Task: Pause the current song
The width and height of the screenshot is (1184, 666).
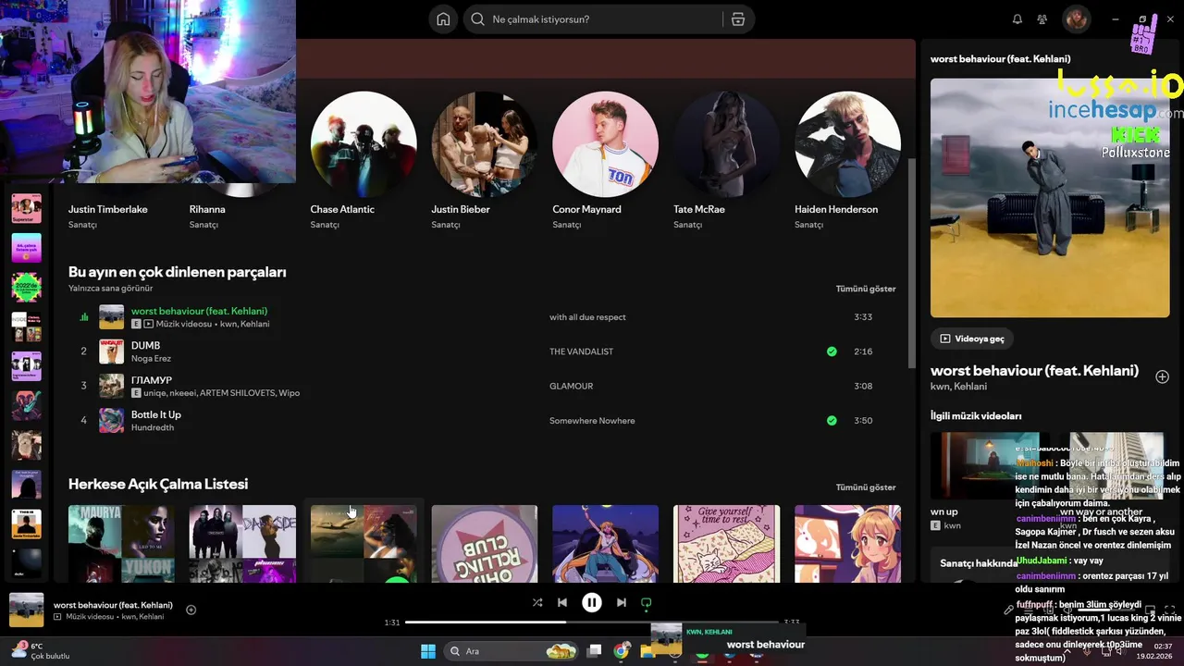Action: coord(592,602)
